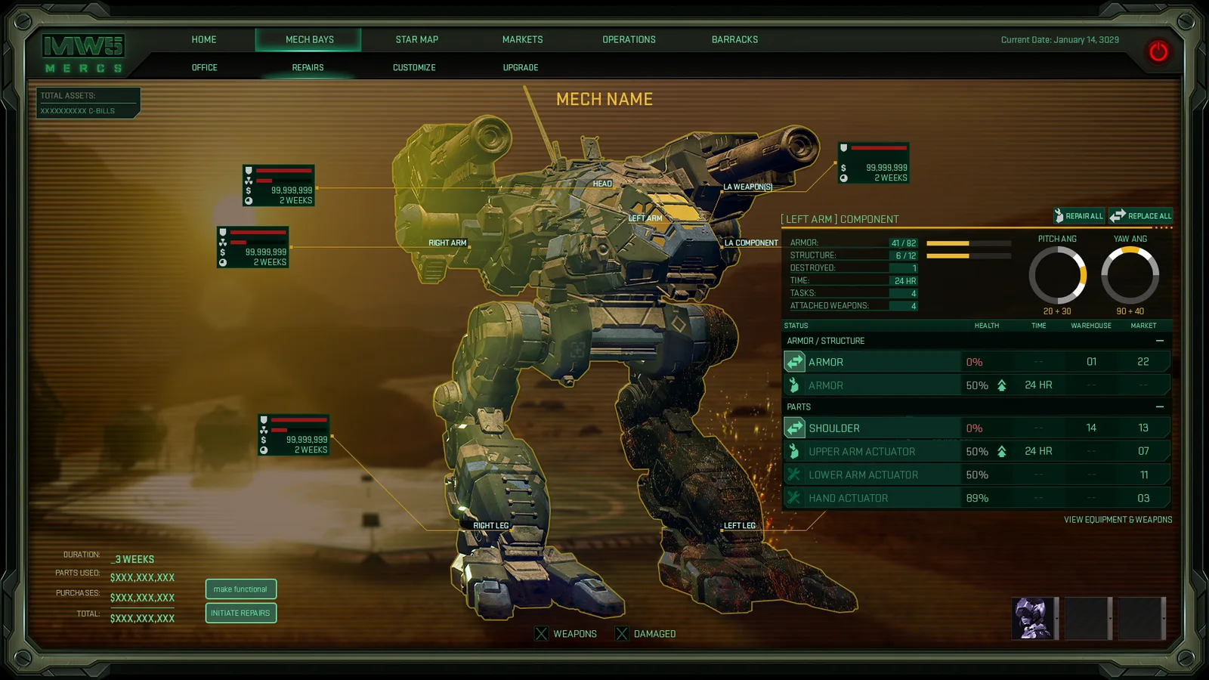Click the red power button icon
This screenshot has height=680, width=1209.
point(1158,51)
